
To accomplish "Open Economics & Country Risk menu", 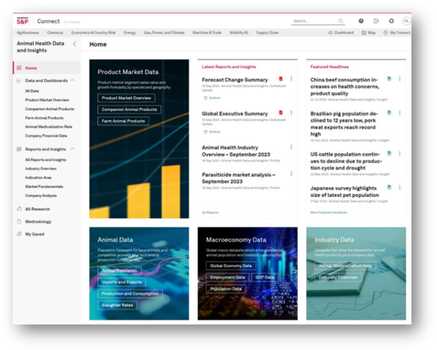I will (93, 32).
